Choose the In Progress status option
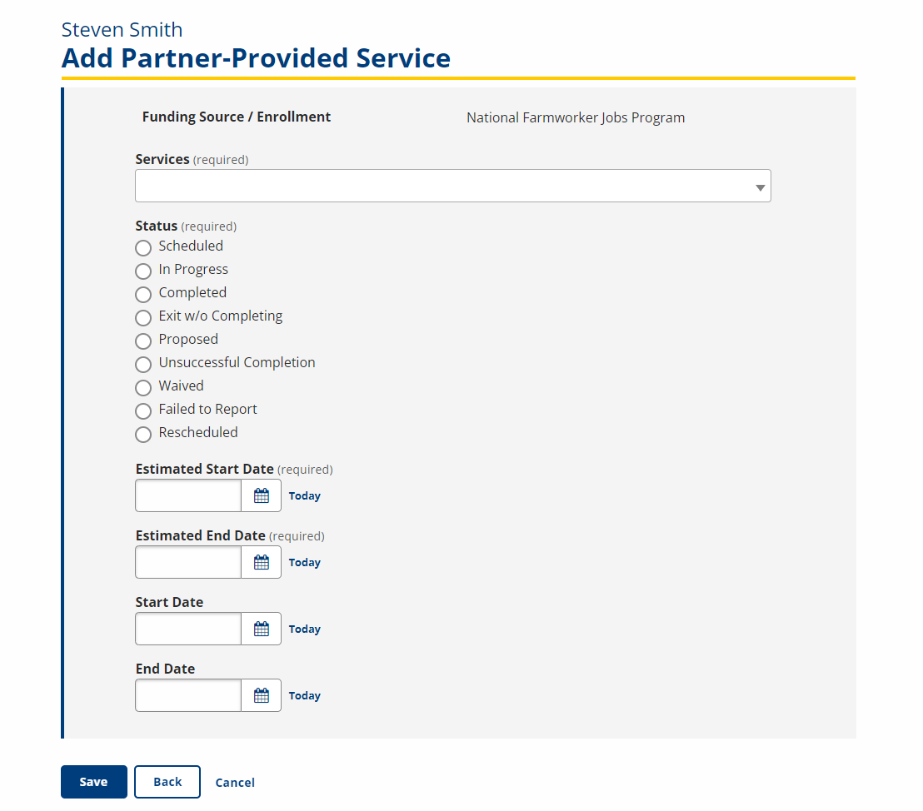Viewport: 923px width, 811px height. coord(143,271)
